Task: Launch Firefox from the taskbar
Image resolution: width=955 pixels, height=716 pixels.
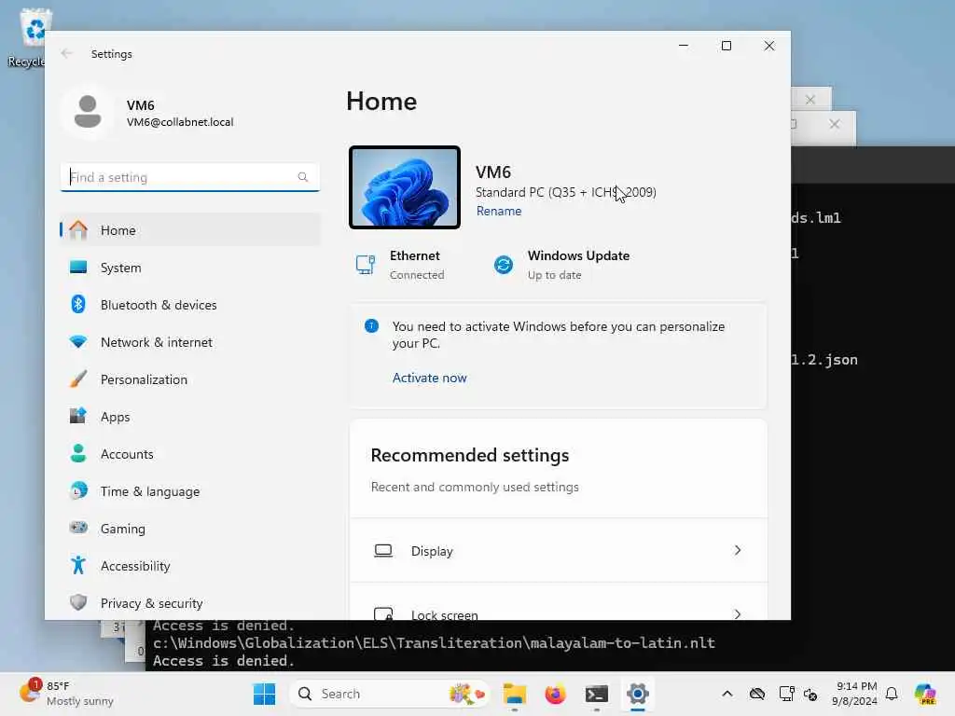Action: tap(555, 694)
